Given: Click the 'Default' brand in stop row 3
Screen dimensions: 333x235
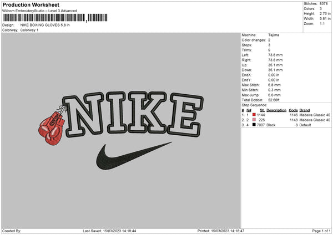Looking at the screenshot, I should coord(305,125).
